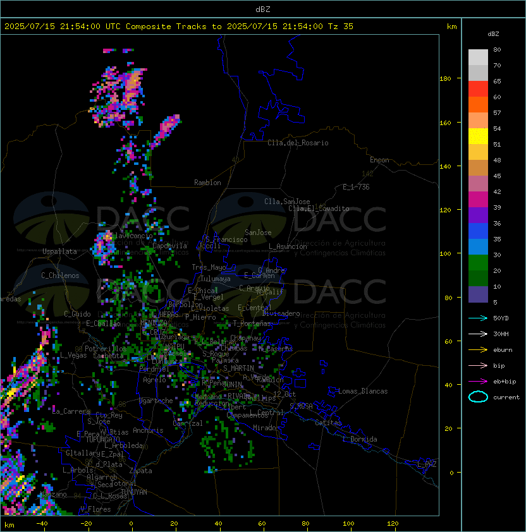Click the 'dBZ' heading above the color scale
Viewport: 526px width, 532px height.
(493, 34)
